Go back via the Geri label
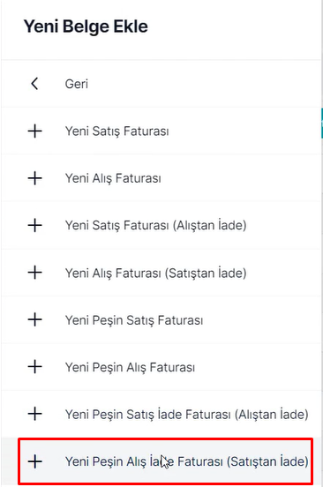The image size is (323, 487). [x=77, y=84]
